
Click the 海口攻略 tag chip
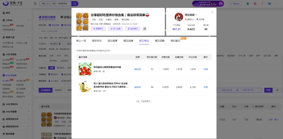[x=125, y=19]
